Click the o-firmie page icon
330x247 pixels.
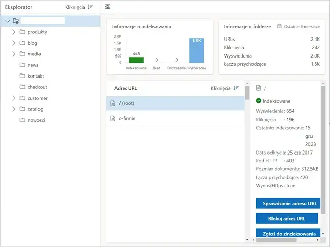point(113,119)
